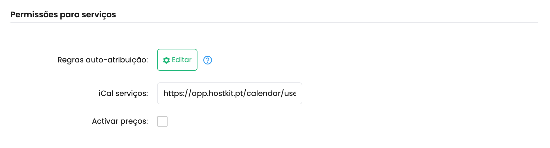Click the Activar preços label text
Viewport: 550px width, 148px height.
pos(120,121)
